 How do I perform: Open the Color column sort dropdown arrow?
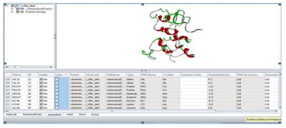(66, 75)
